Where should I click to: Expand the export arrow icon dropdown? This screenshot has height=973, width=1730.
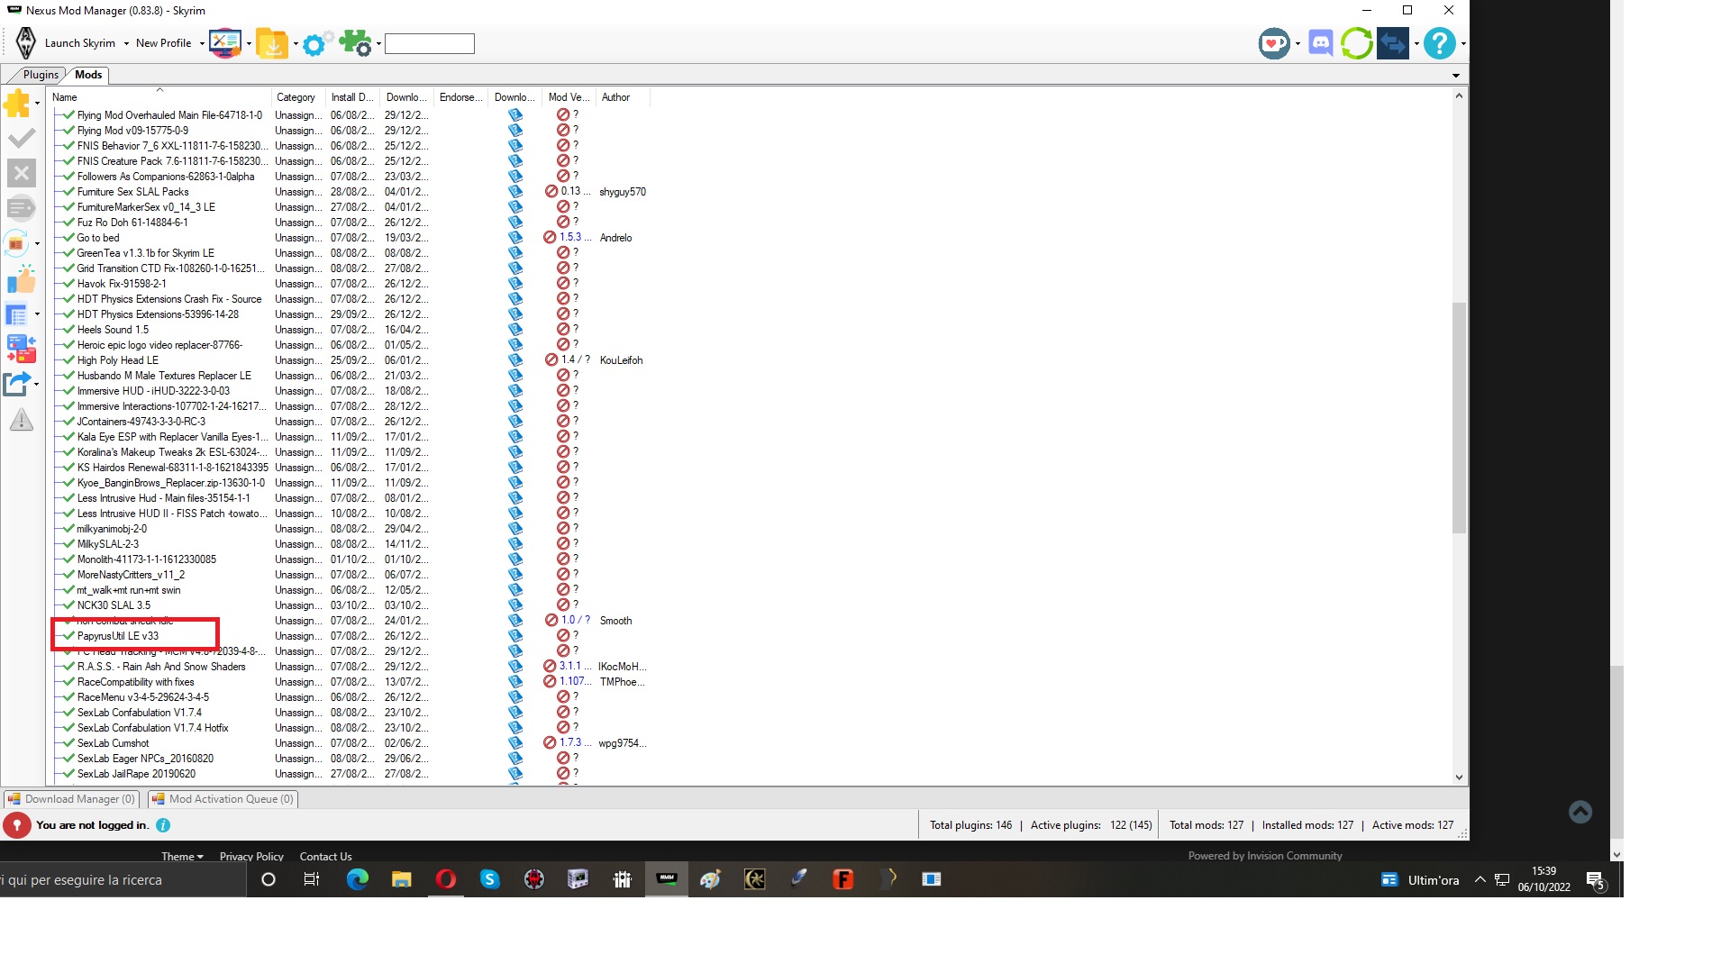(x=37, y=384)
